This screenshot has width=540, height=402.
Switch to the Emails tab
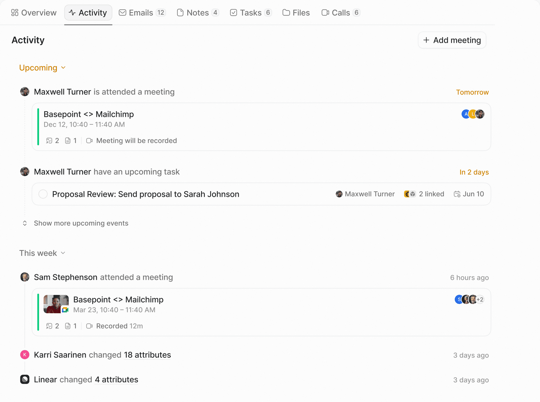pyautogui.click(x=142, y=13)
